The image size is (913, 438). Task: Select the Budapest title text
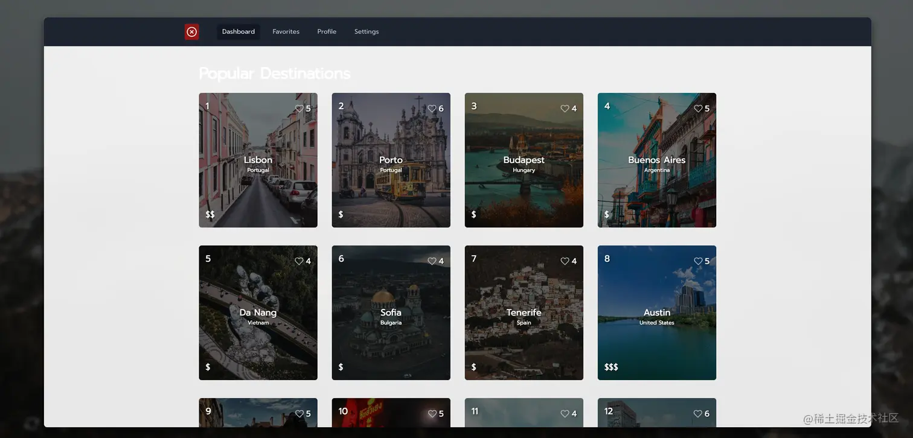click(x=524, y=160)
